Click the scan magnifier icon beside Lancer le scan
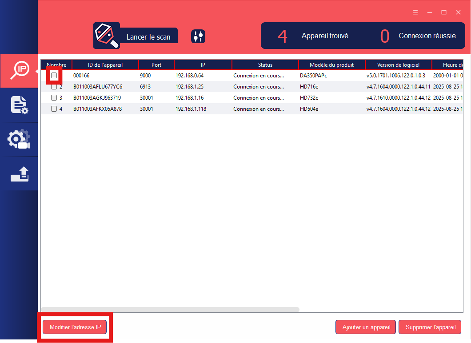 click(x=106, y=36)
